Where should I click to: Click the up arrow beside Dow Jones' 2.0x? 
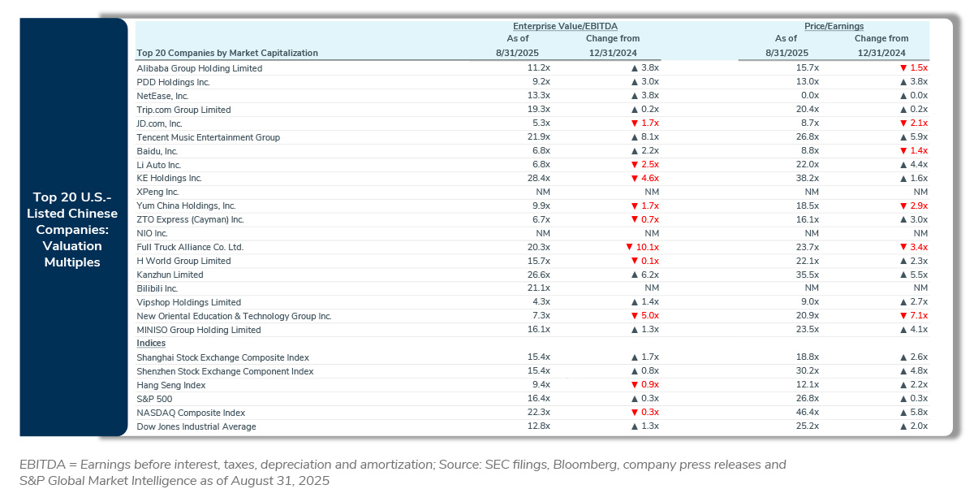(903, 426)
